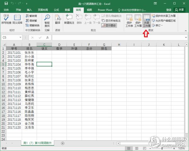This screenshot has height=151, width=189.
Task: Click the formula bar confirm checkmark
Action: (40, 38)
